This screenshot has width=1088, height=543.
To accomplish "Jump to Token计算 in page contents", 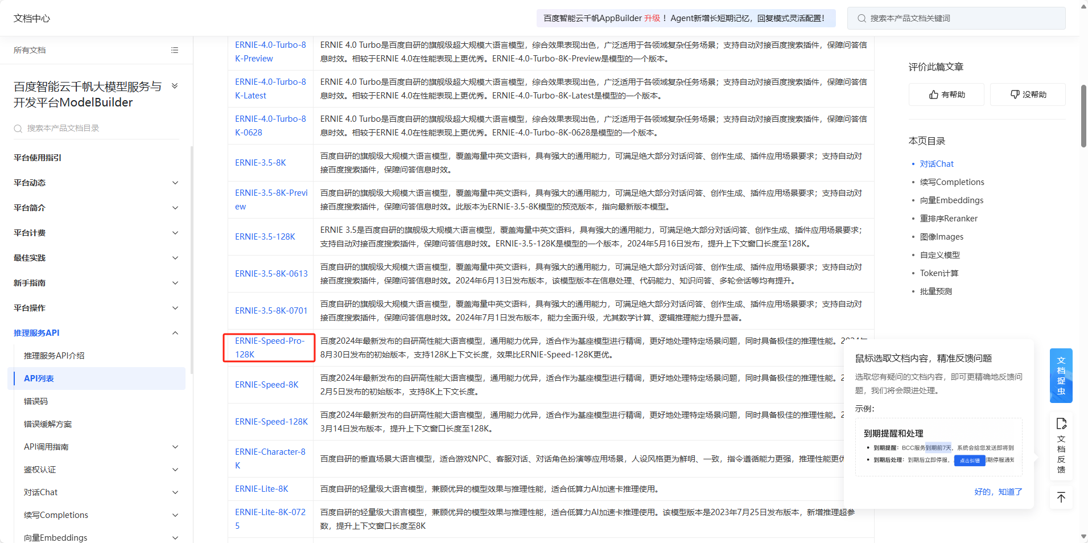I will click(x=939, y=273).
